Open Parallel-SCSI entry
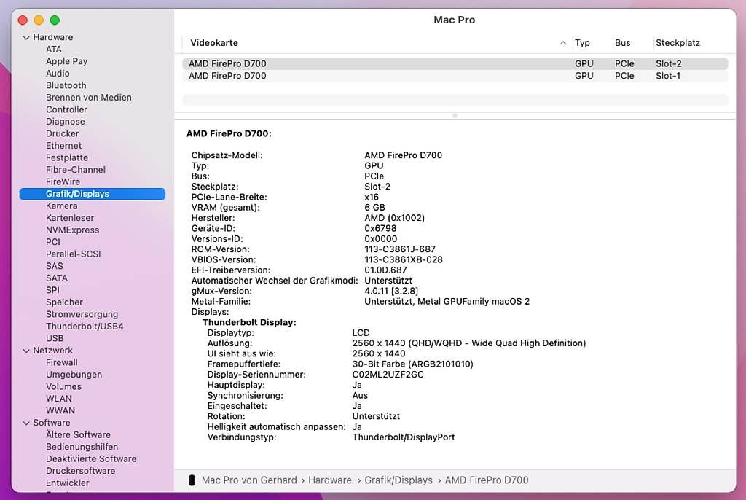This screenshot has width=746, height=500. pos(74,254)
